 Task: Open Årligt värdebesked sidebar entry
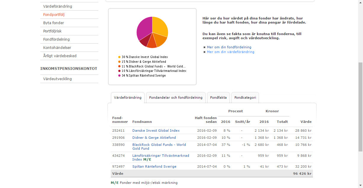(x=60, y=56)
